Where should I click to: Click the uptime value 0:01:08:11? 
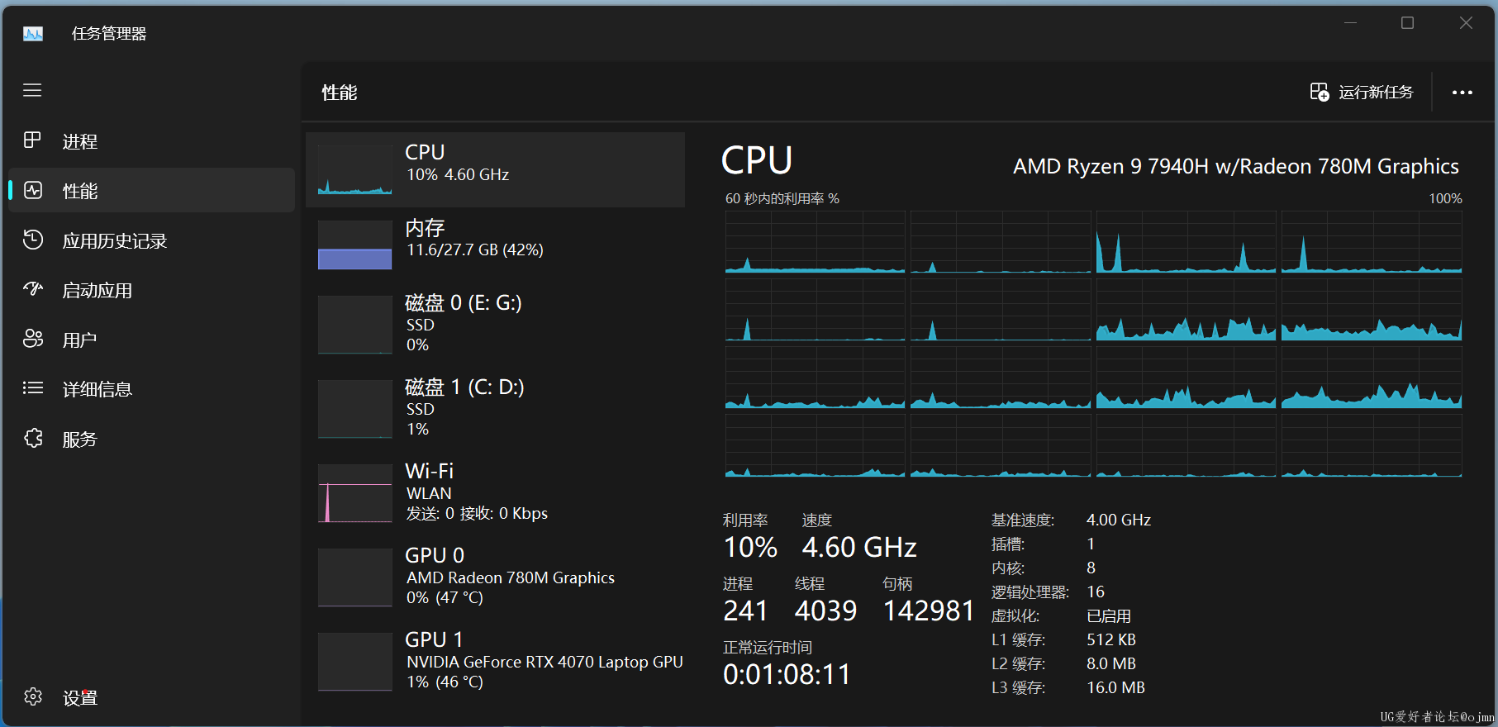pyautogui.click(x=787, y=674)
